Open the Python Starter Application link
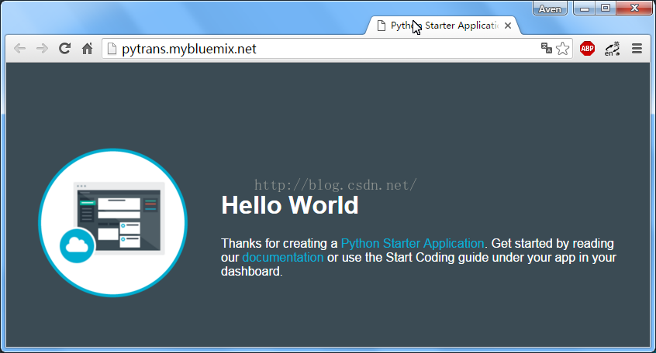The height and width of the screenshot is (353, 656). 413,243
